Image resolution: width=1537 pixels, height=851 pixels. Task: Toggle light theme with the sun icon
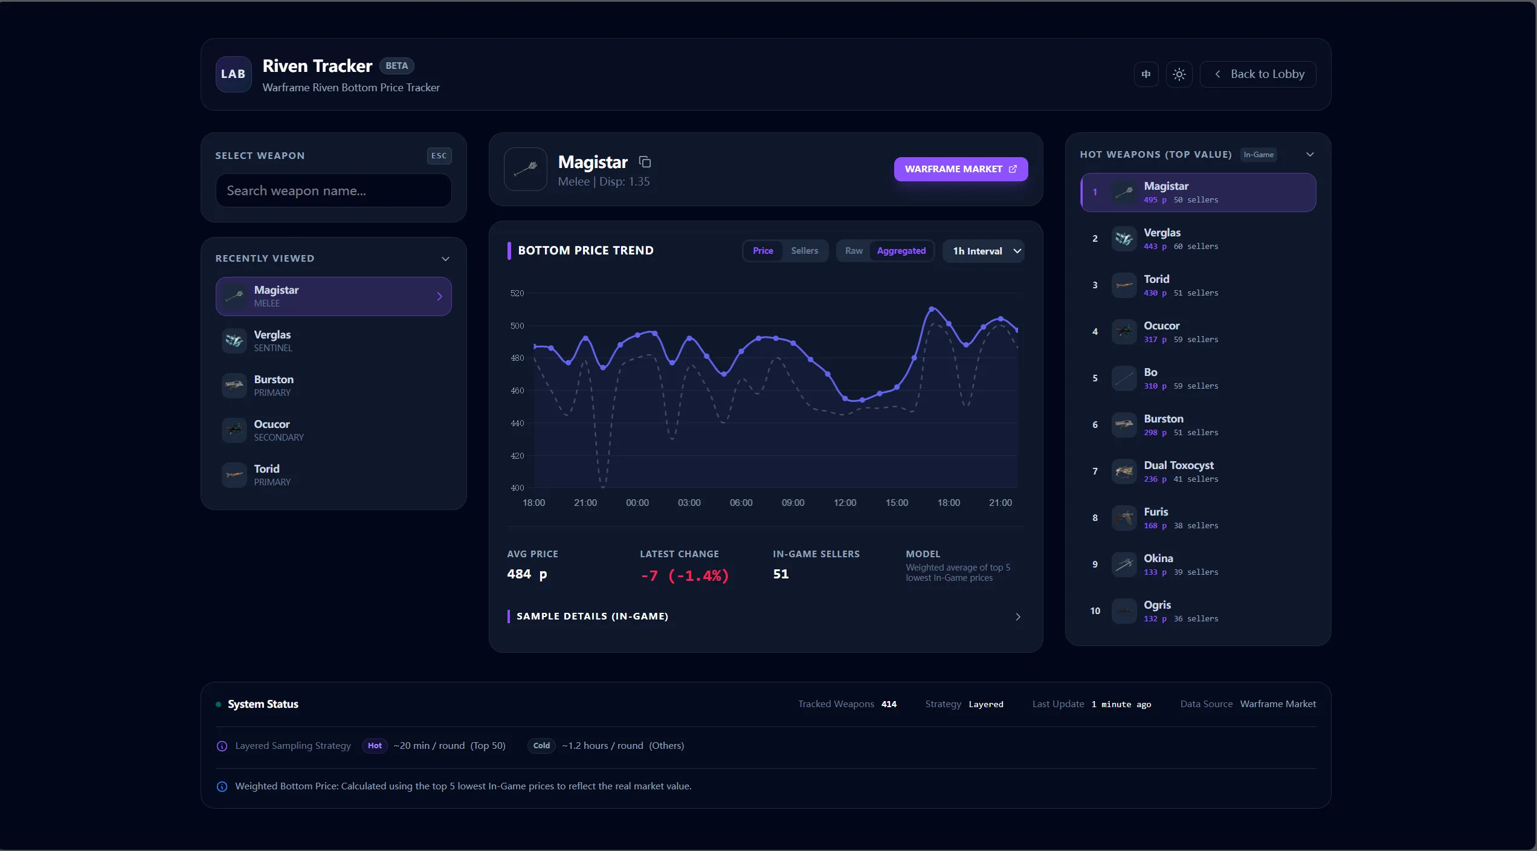(1179, 74)
